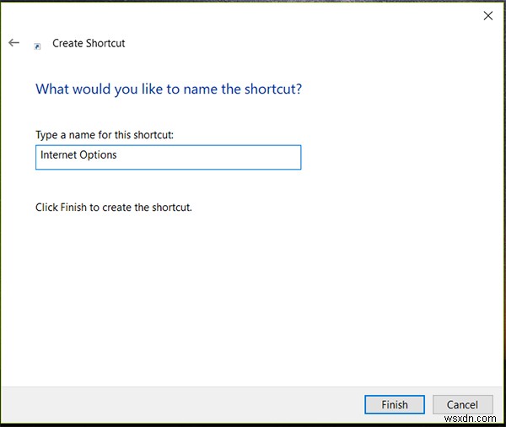Focus the shortcut name input field
Screen dimensions: 506x427
[168, 157]
